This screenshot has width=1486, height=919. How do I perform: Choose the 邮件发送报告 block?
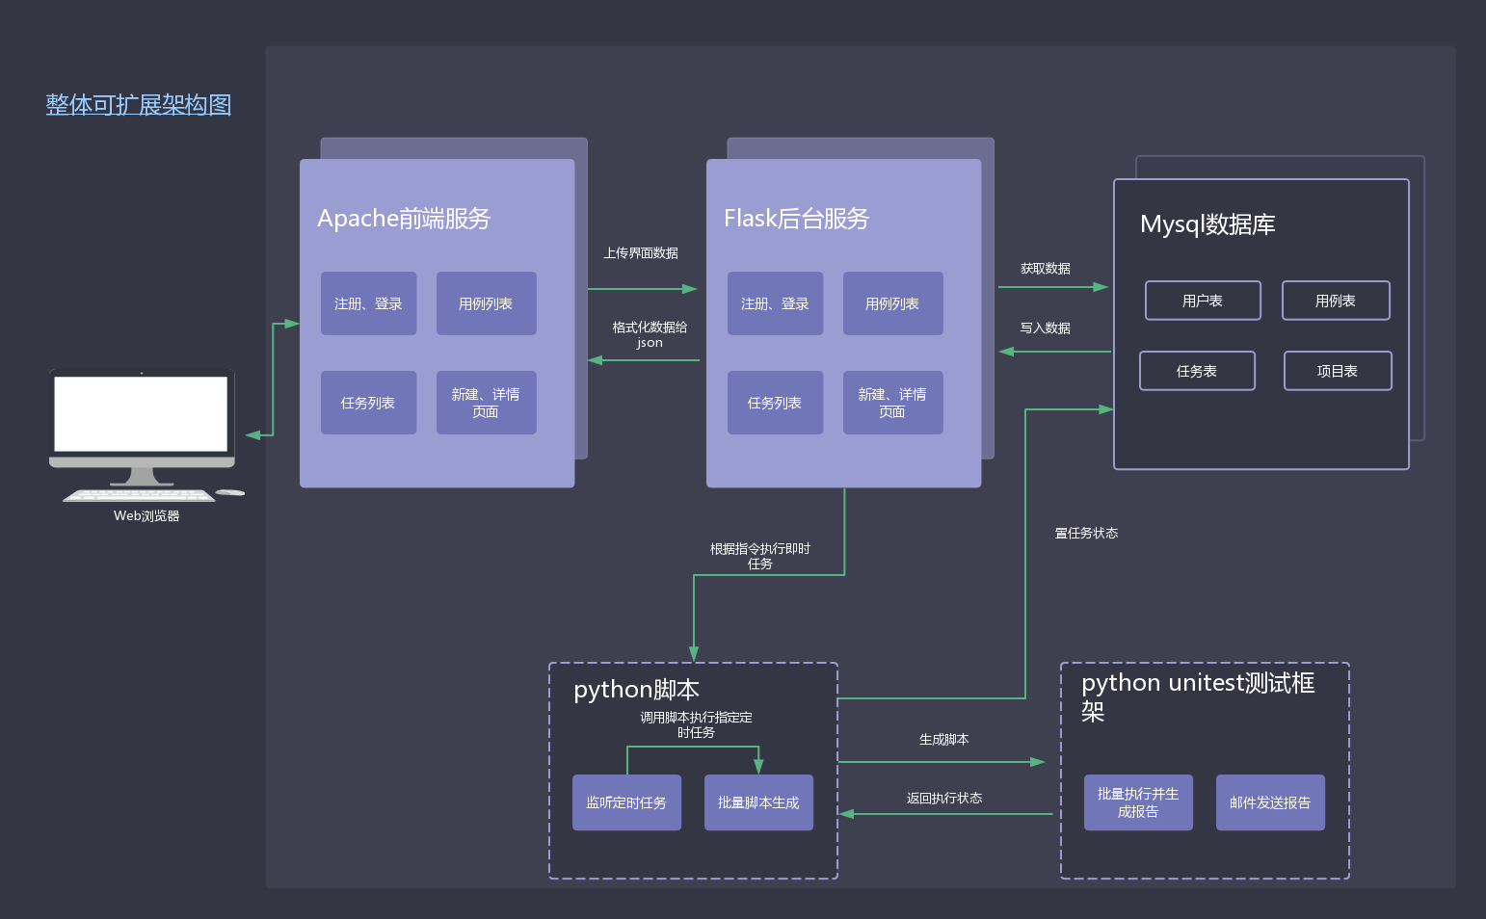1270,802
